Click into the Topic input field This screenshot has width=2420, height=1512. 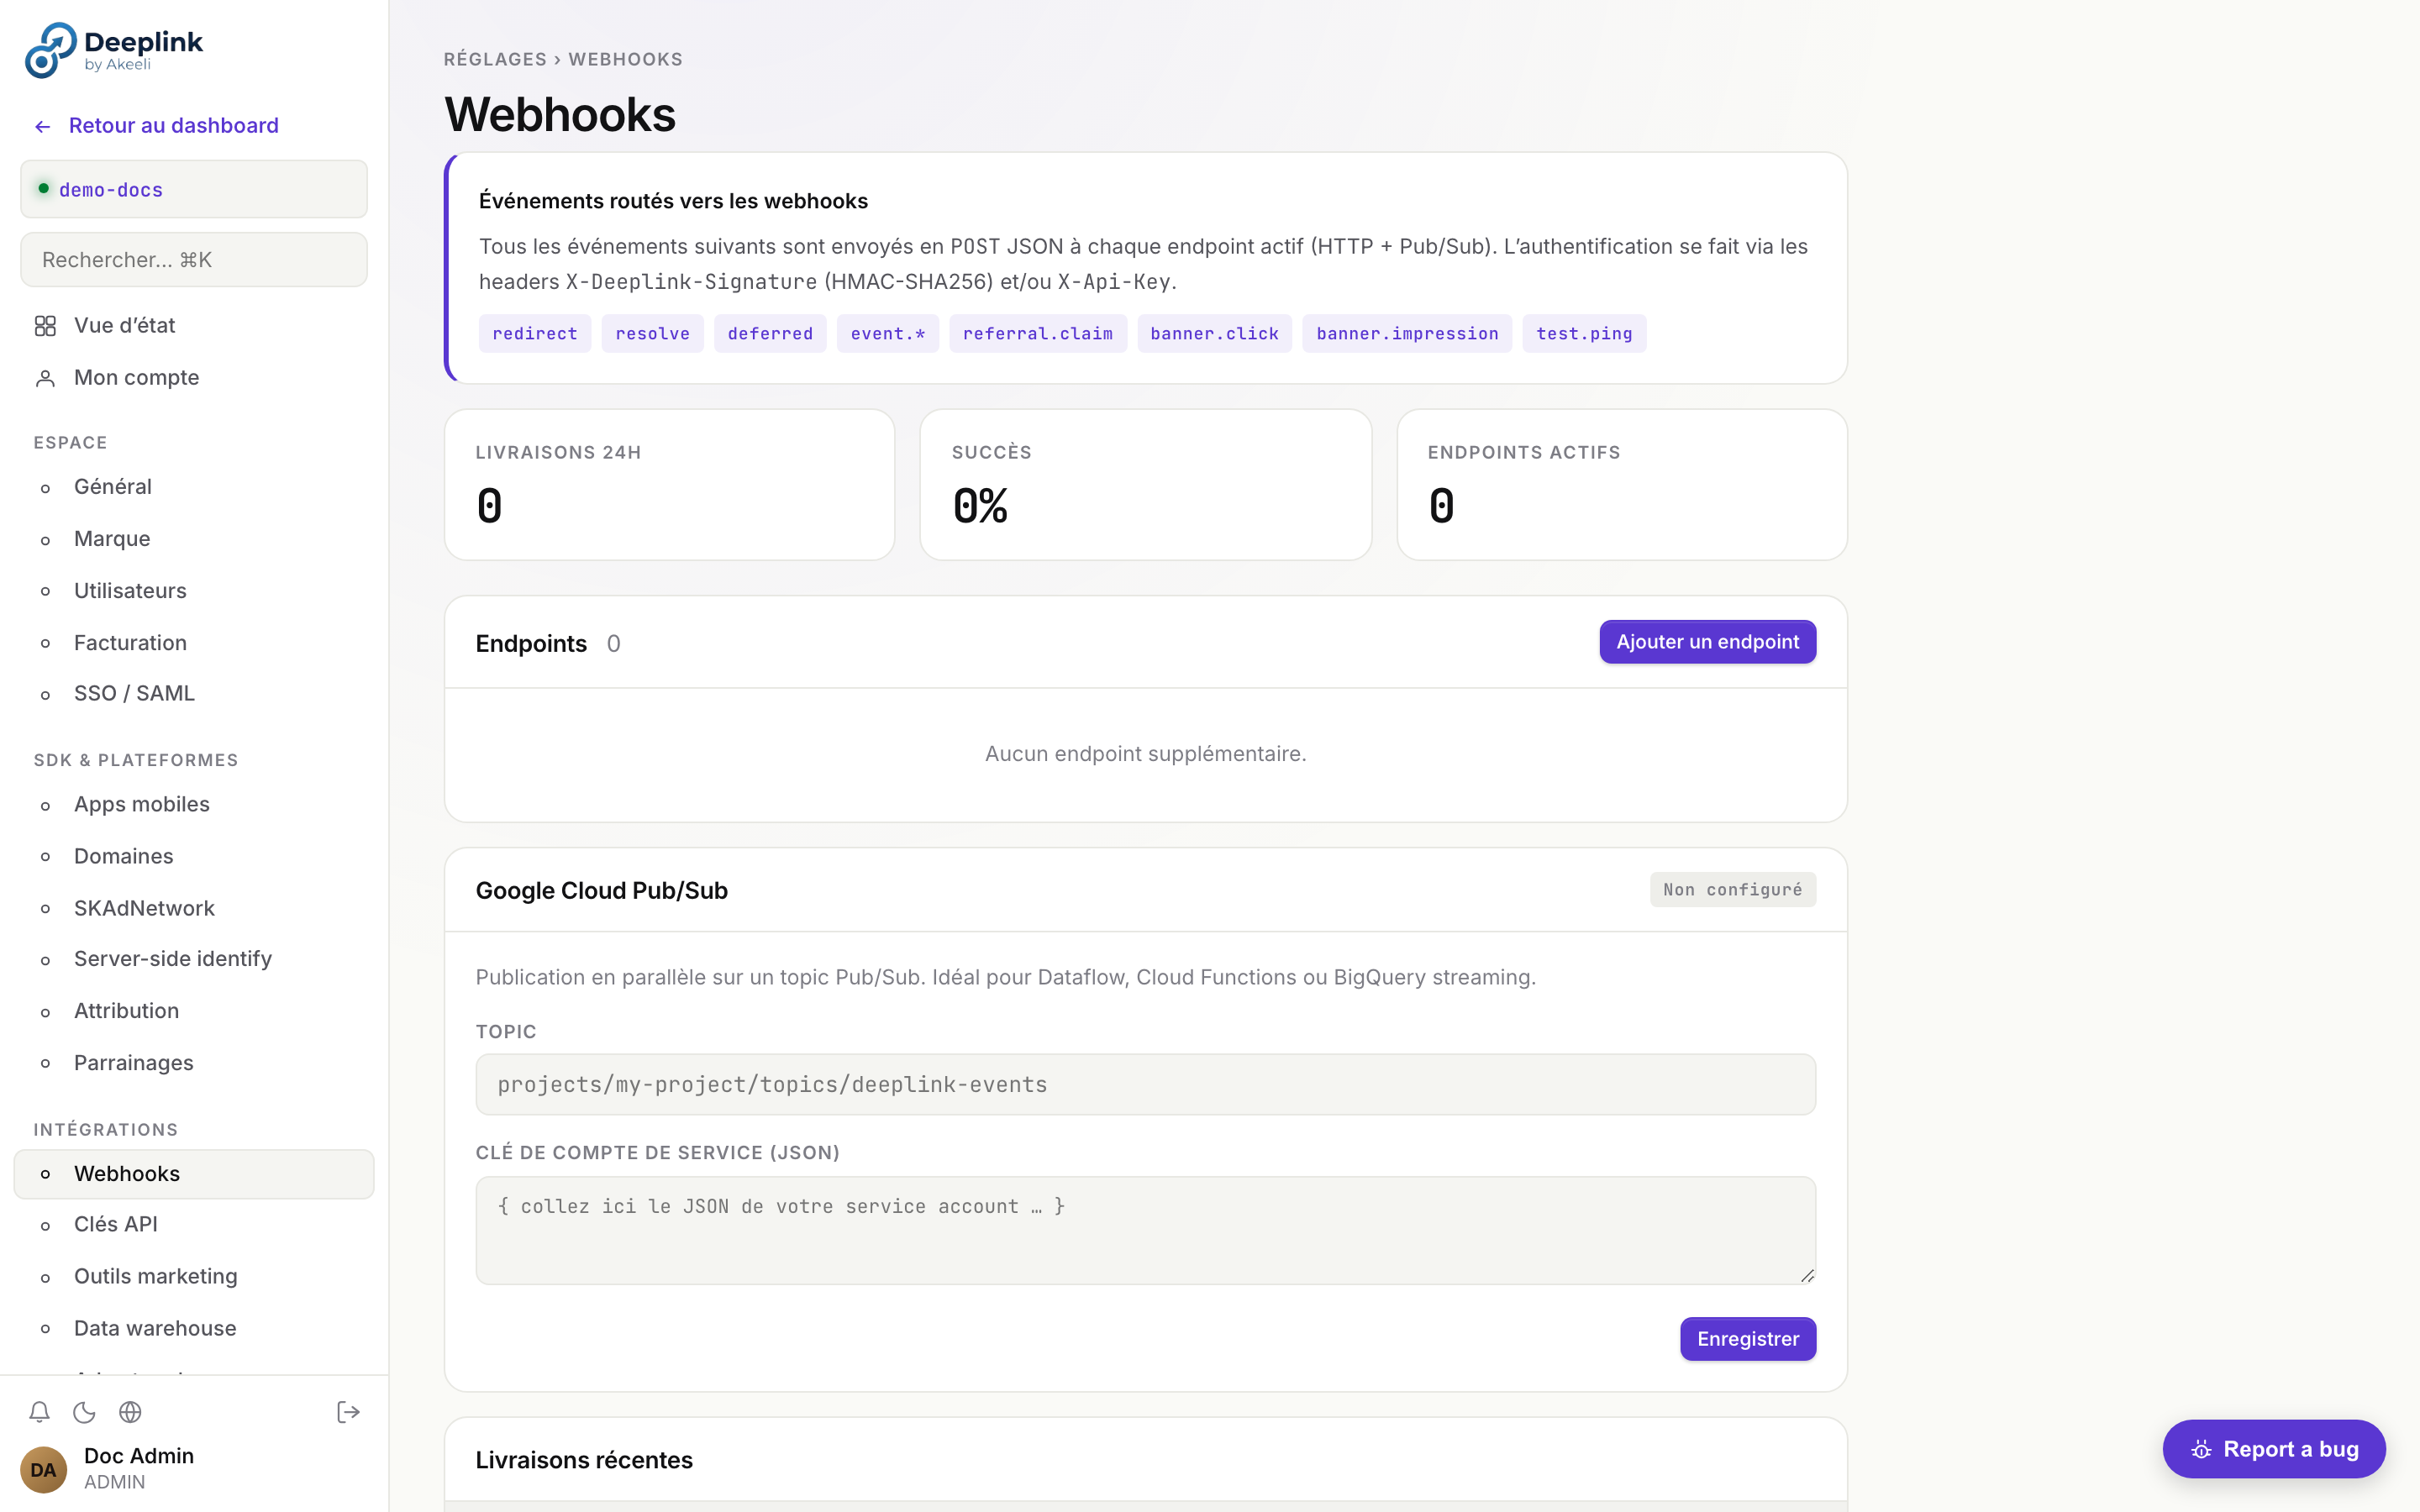pos(1145,1085)
